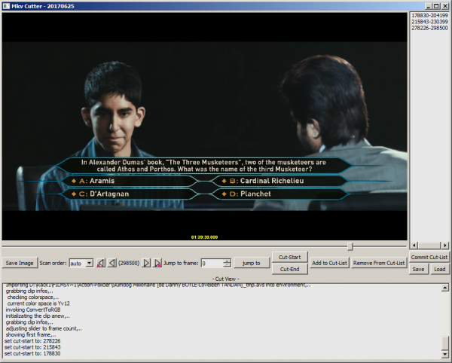
Task: Click Add to Cut-List
Action: (329, 263)
